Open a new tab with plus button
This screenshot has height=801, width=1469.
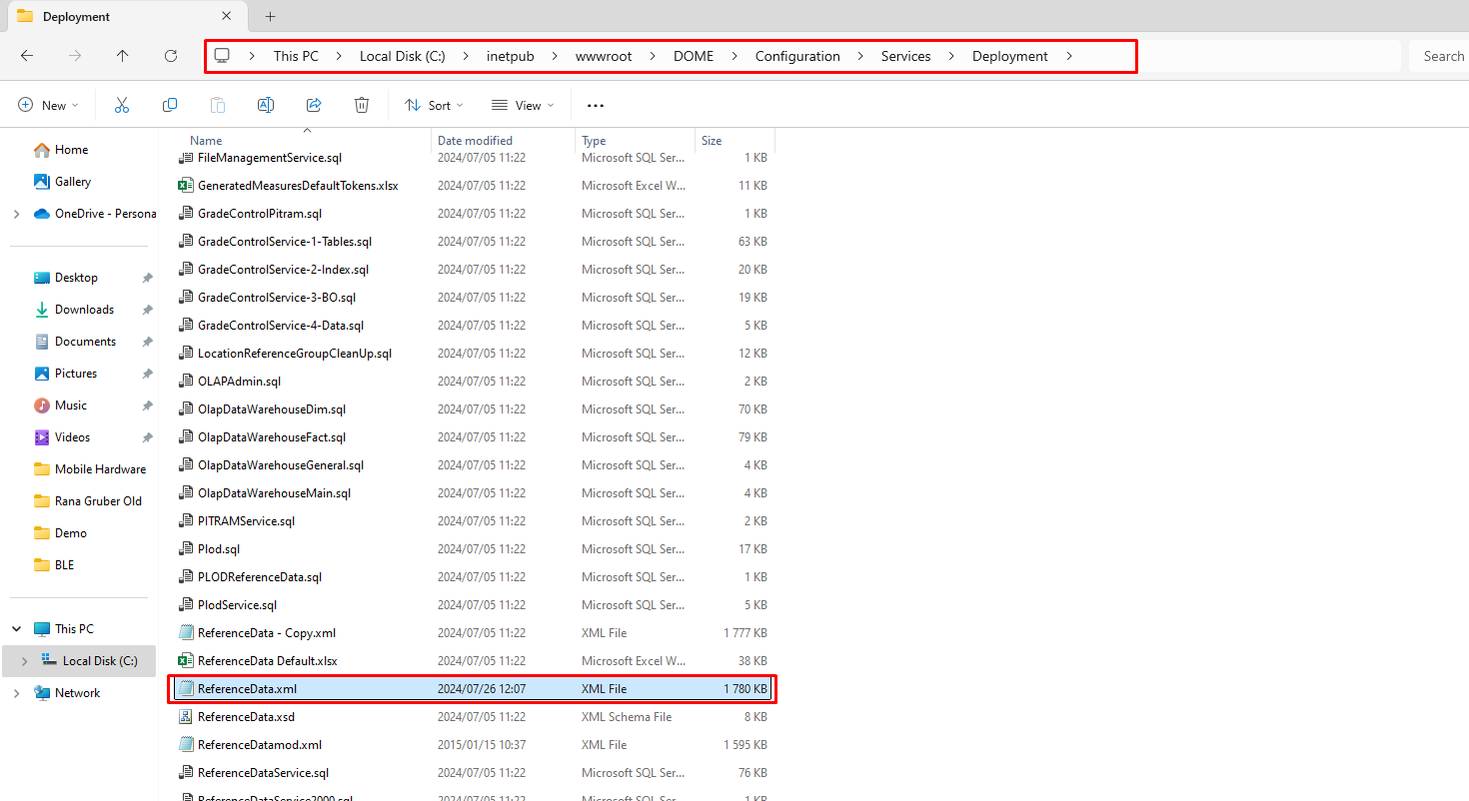(270, 17)
